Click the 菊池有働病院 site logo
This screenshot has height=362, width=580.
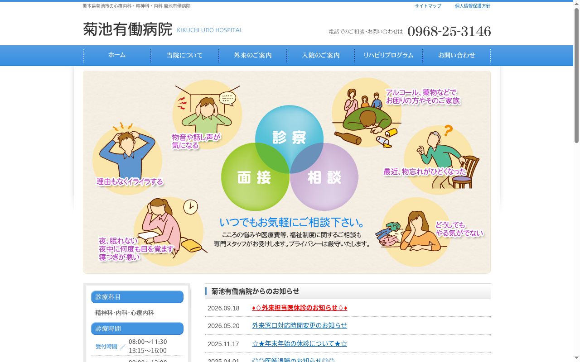click(x=163, y=29)
